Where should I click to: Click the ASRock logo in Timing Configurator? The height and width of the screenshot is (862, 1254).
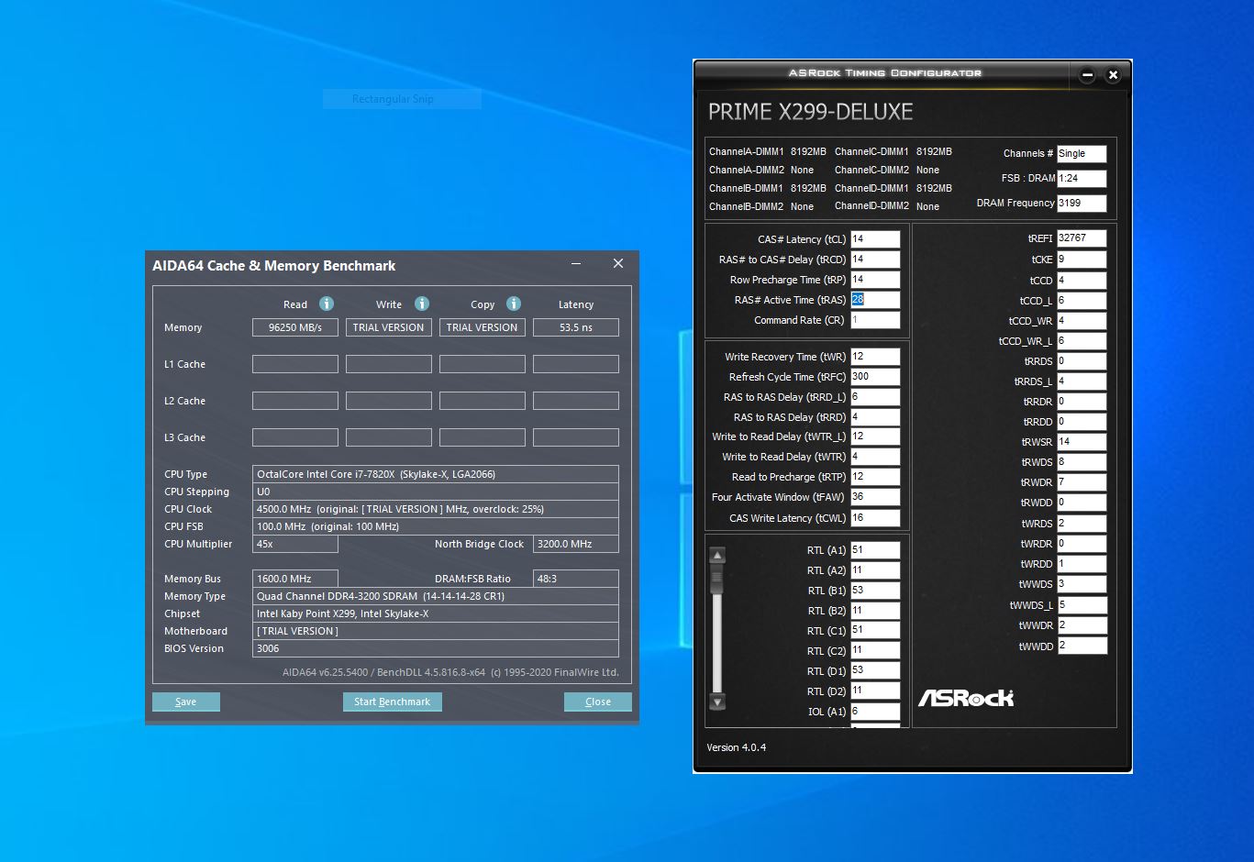coord(965,698)
